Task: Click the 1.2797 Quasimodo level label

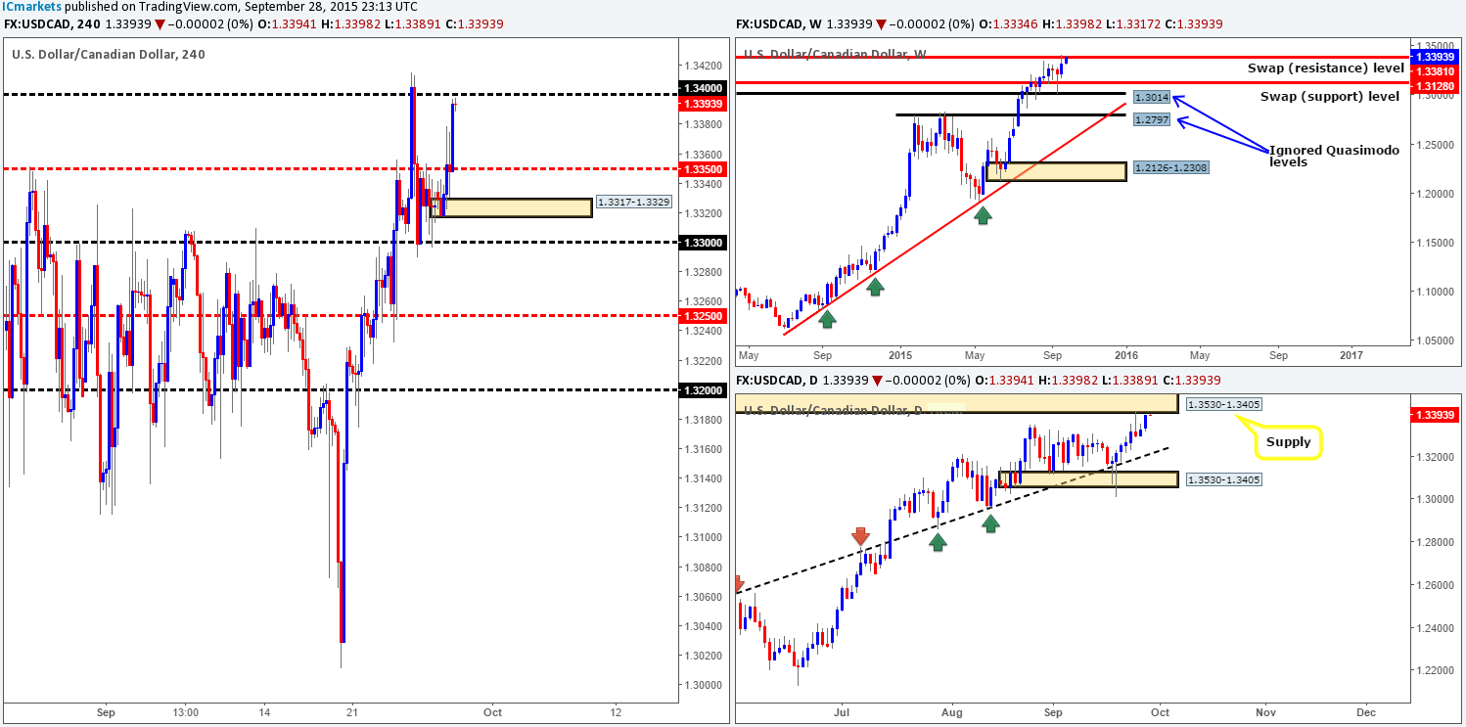Action: tap(1151, 120)
